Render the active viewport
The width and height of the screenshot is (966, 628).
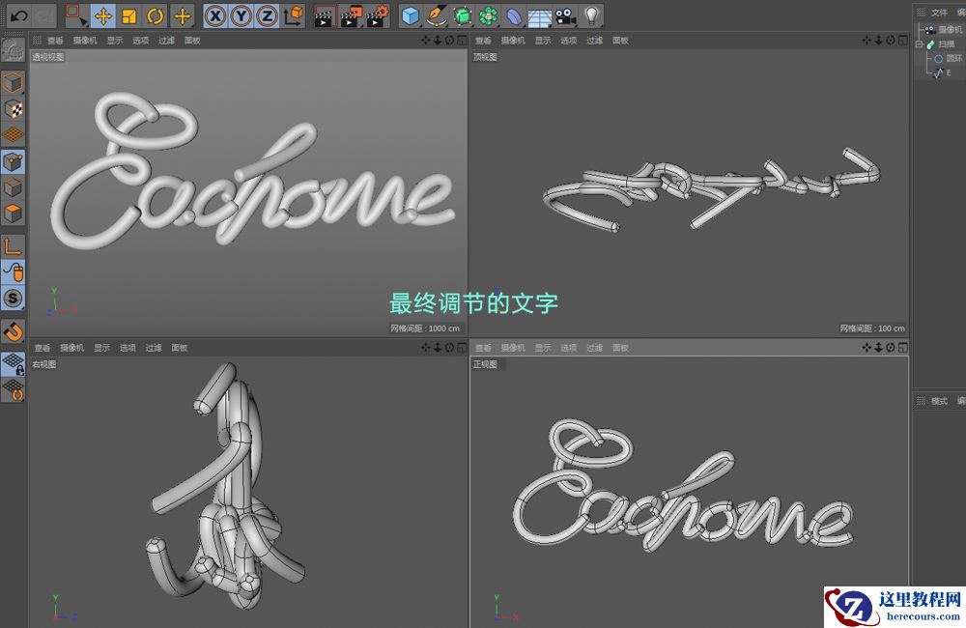pos(325,14)
